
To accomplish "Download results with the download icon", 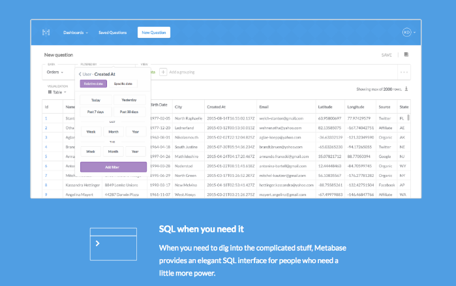I will point(406,89).
